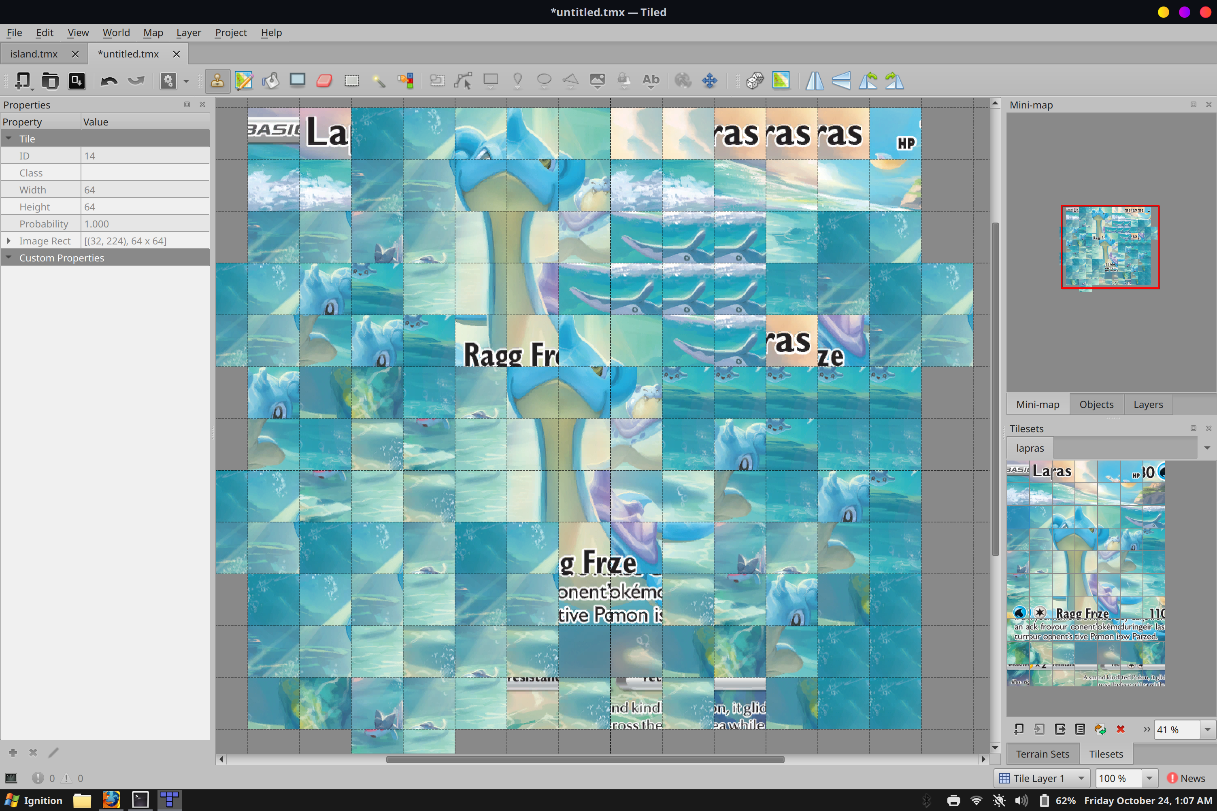Open the Tile Layer 1 dropdown
1217x811 pixels.
click(1081, 778)
